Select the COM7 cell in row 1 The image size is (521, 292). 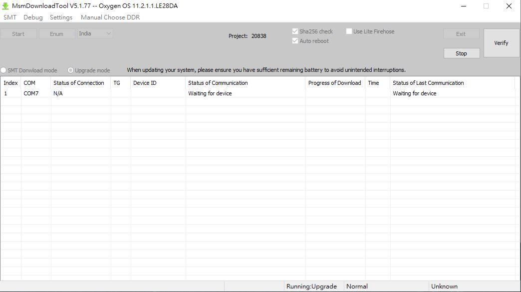pos(36,93)
